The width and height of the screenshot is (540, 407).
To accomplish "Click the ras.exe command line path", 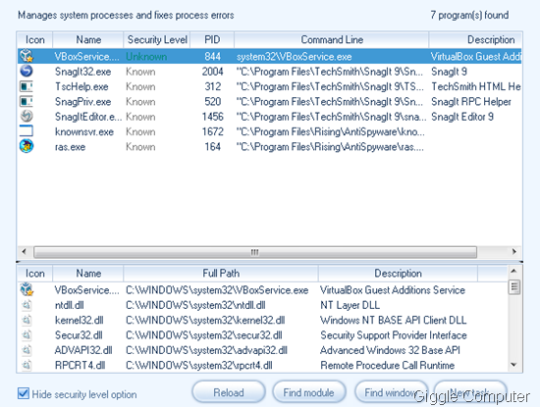I will [x=330, y=147].
